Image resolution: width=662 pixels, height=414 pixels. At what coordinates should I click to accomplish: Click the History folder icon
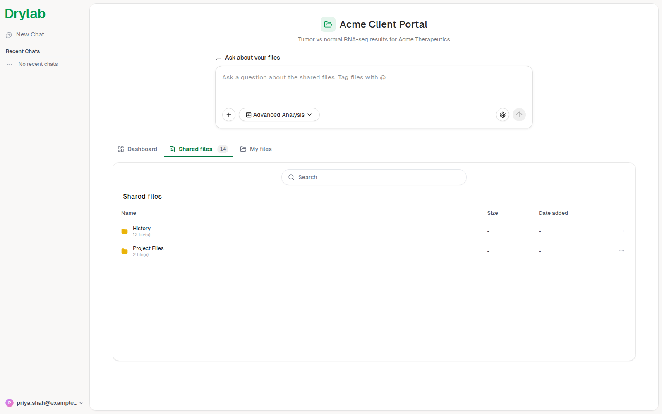(x=125, y=231)
